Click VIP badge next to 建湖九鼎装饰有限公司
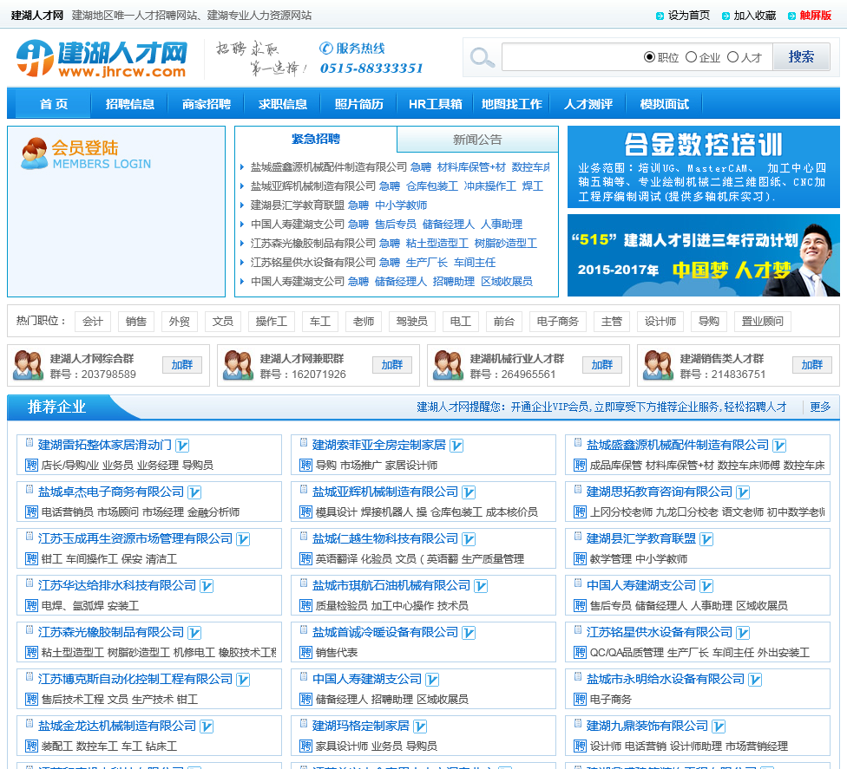The image size is (847, 769). 719,727
